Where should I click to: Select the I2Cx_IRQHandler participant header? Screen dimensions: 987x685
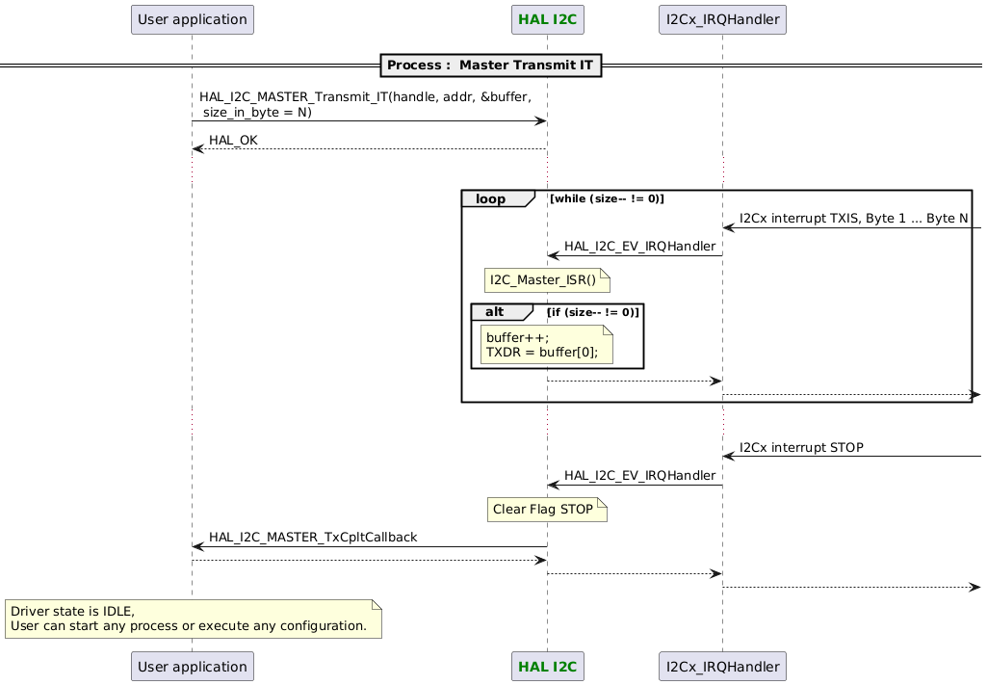pyautogui.click(x=722, y=18)
